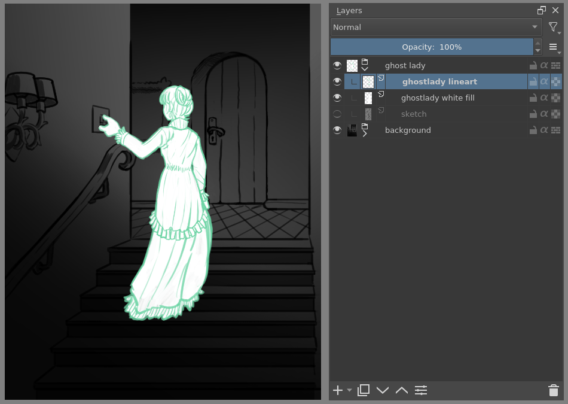This screenshot has width=568, height=404.
Task: Add a new paint layer with the plus icon
Action: (337, 390)
